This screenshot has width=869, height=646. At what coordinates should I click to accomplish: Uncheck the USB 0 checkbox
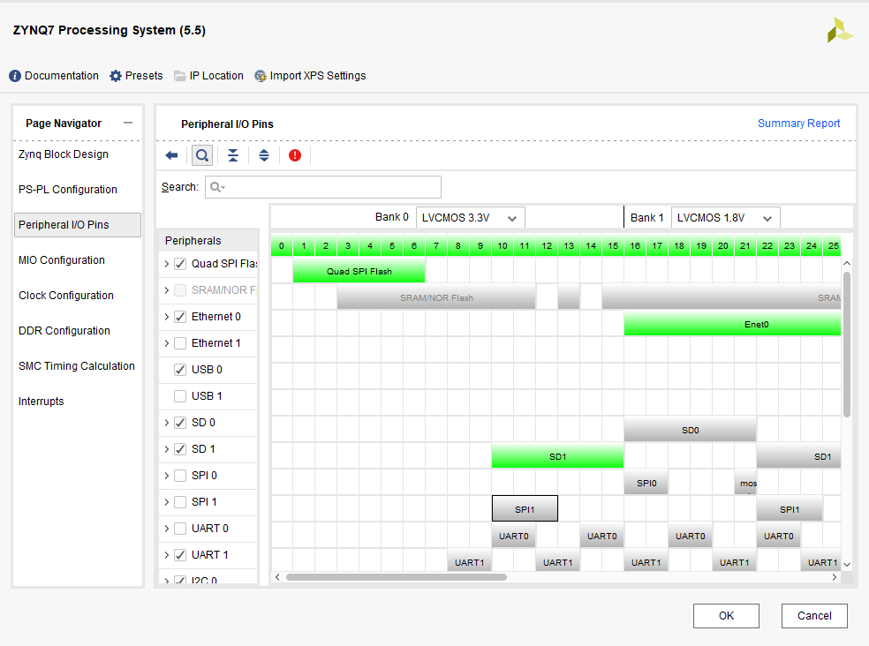click(x=180, y=370)
